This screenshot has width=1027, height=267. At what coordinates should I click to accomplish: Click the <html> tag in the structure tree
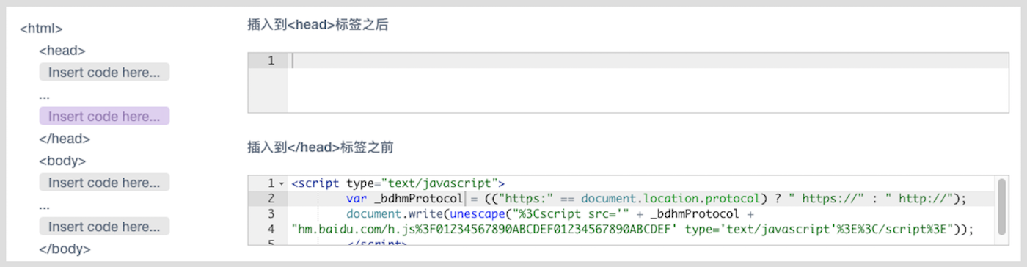coord(41,29)
